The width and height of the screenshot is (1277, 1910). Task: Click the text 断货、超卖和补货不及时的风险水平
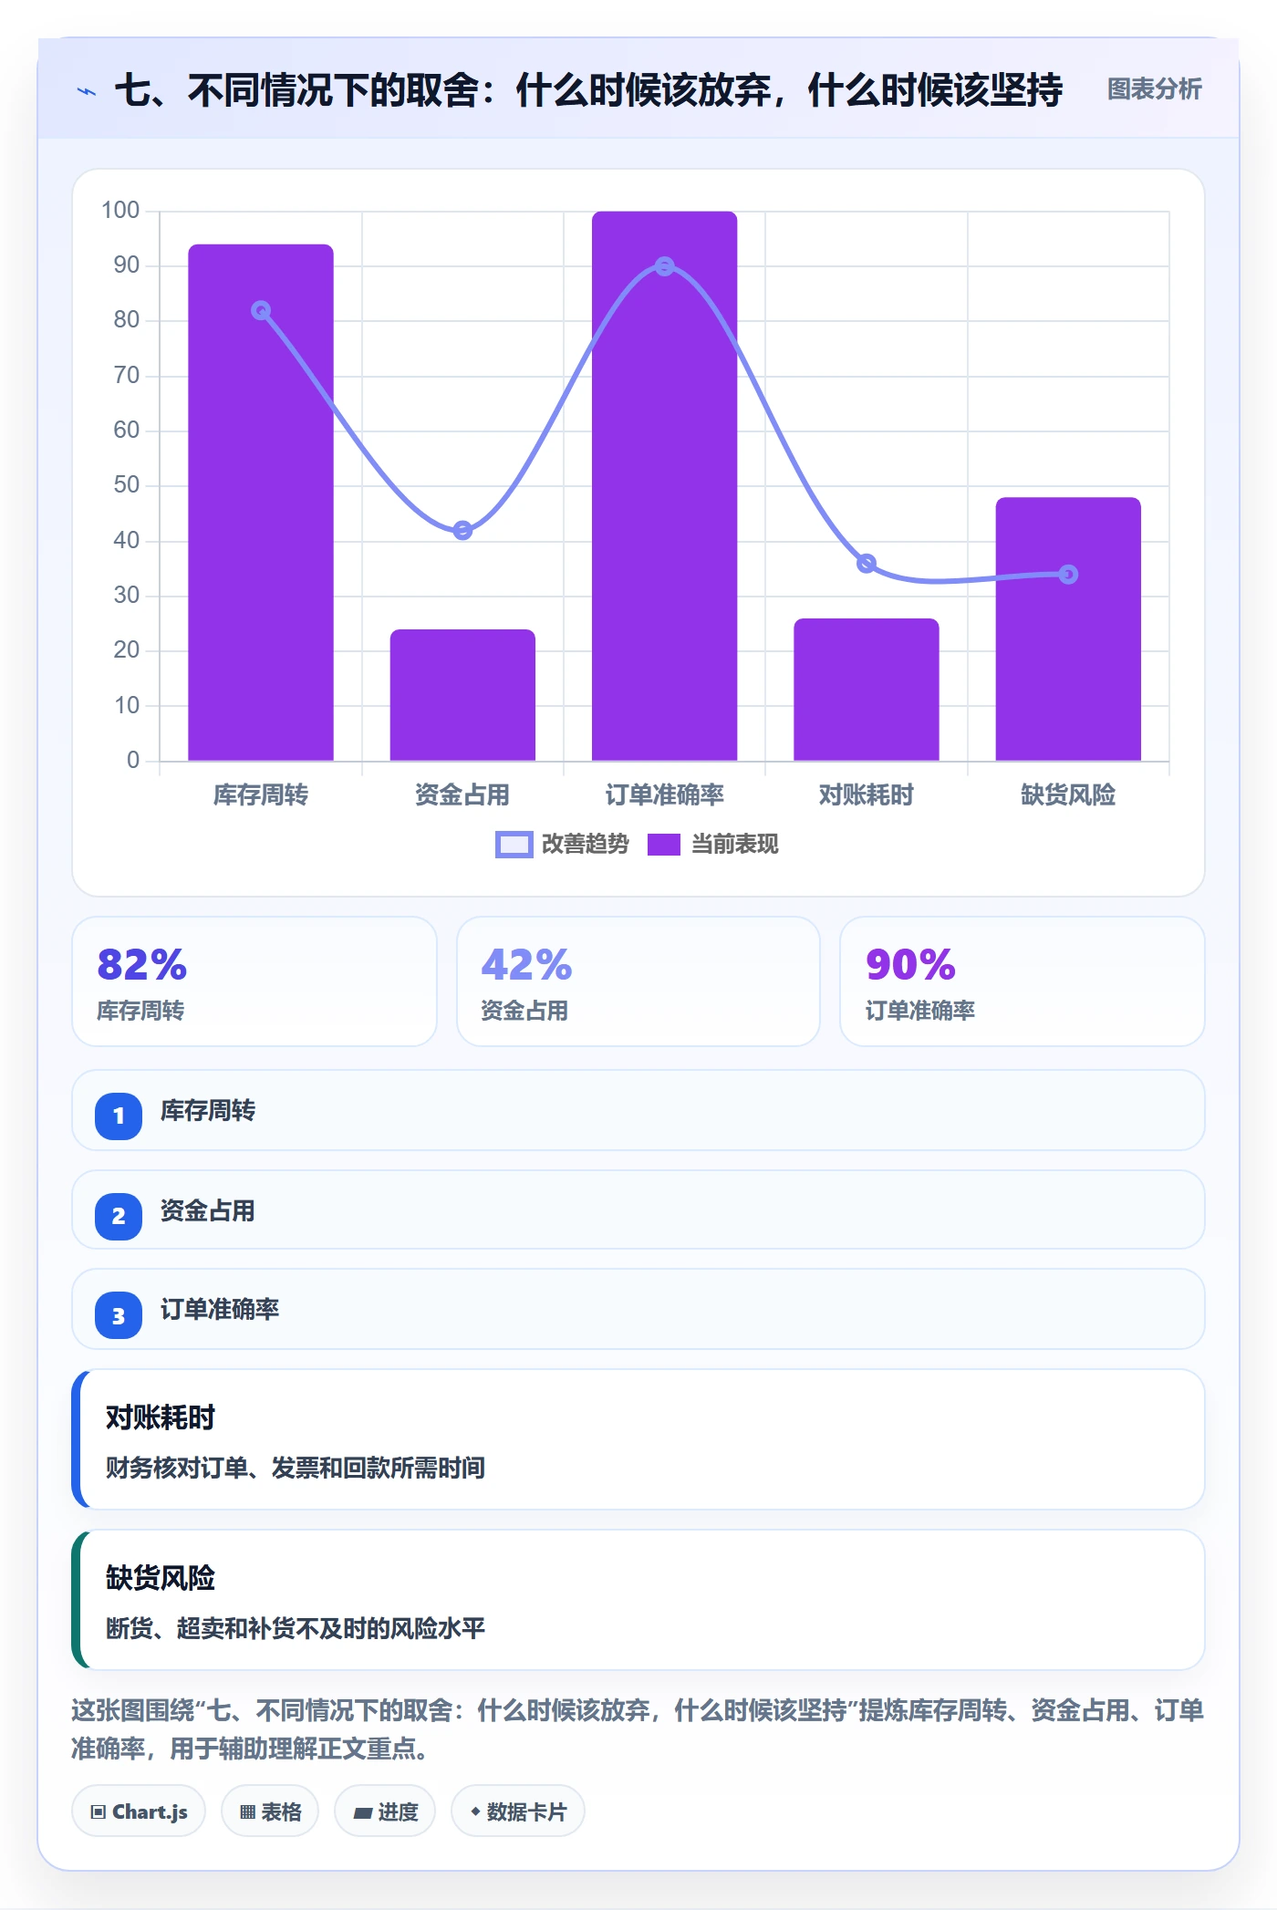click(296, 1628)
